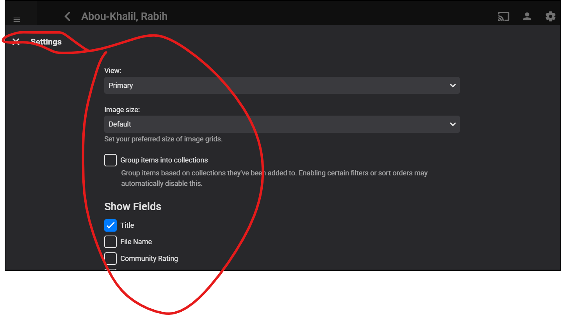The height and width of the screenshot is (316, 561).
Task: Tick the Community Rating checkbox
Action: [110, 259]
